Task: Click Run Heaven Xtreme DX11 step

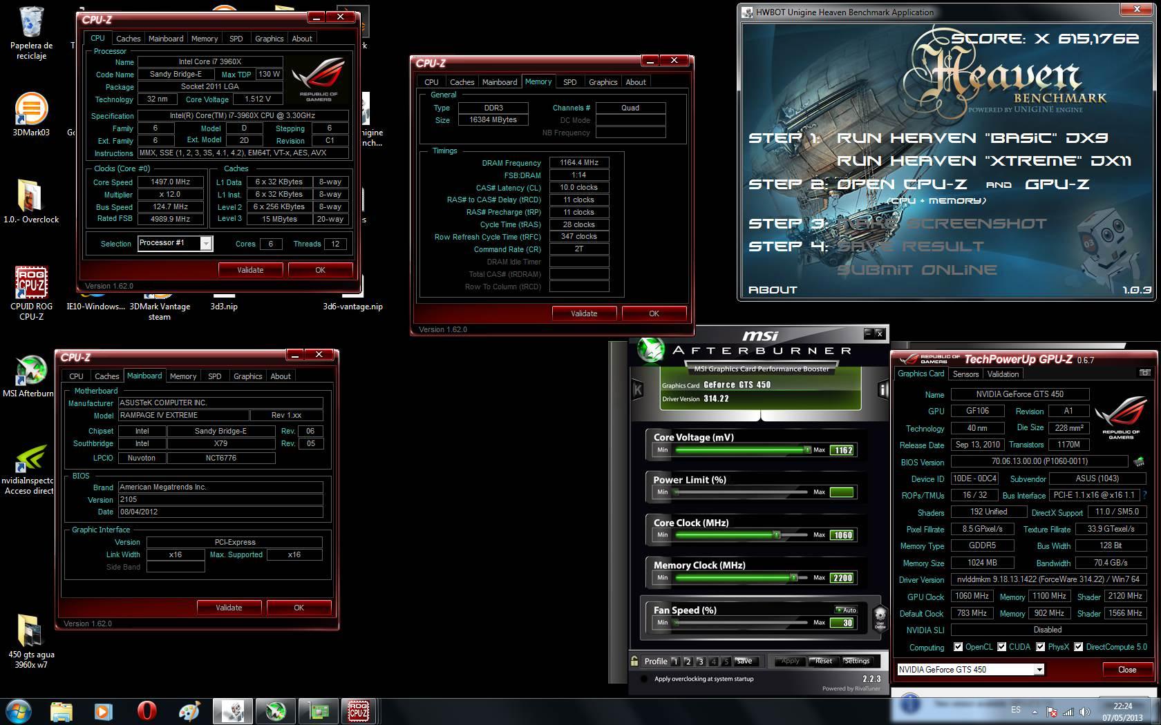Action: [x=984, y=161]
